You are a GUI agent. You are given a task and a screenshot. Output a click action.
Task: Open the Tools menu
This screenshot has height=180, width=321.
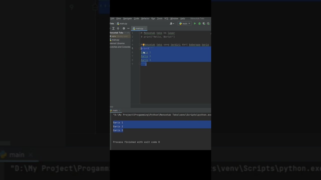(160, 18)
